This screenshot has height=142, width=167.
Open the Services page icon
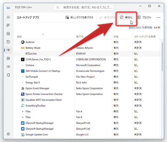[x=8, y=75]
